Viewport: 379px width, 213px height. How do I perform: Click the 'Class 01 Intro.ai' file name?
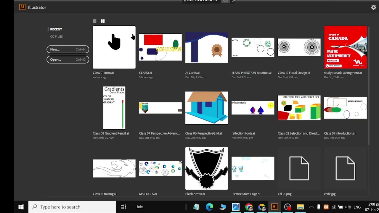(x=103, y=73)
